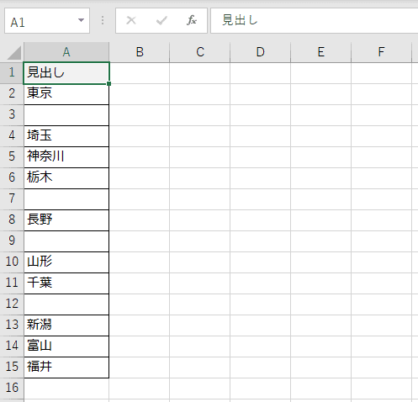Click the Insert Function fx icon
418x402 pixels.
(192, 20)
